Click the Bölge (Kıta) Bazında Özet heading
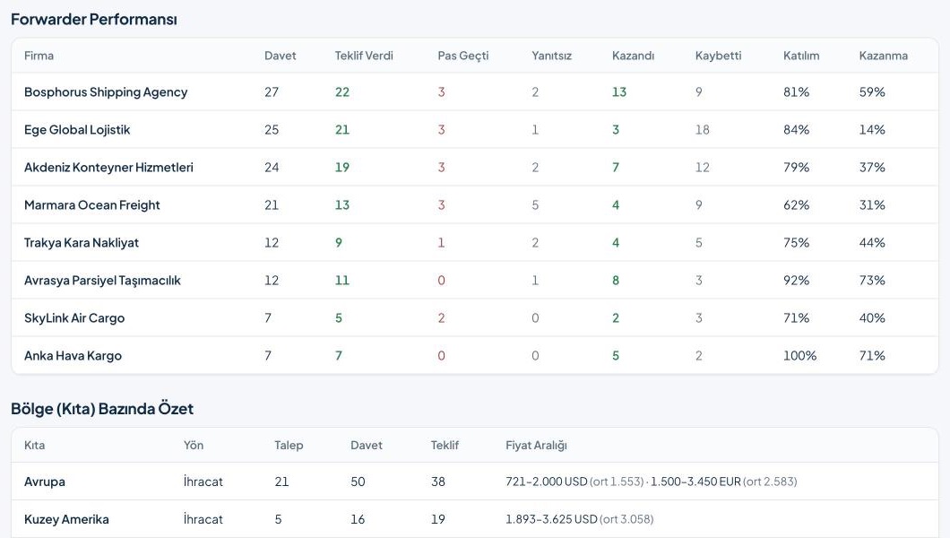 (x=102, y=409)
